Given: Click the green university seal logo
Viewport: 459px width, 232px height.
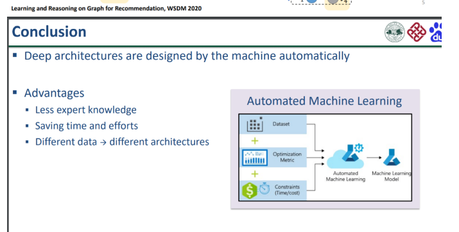Looking at the screenshot, I should pyautogui.click(x=394, y=32).
